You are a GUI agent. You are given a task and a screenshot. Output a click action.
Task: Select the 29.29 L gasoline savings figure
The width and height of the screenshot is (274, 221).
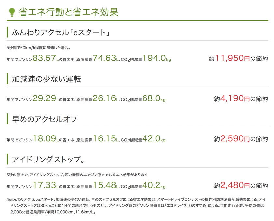click(x=45, y=98)
